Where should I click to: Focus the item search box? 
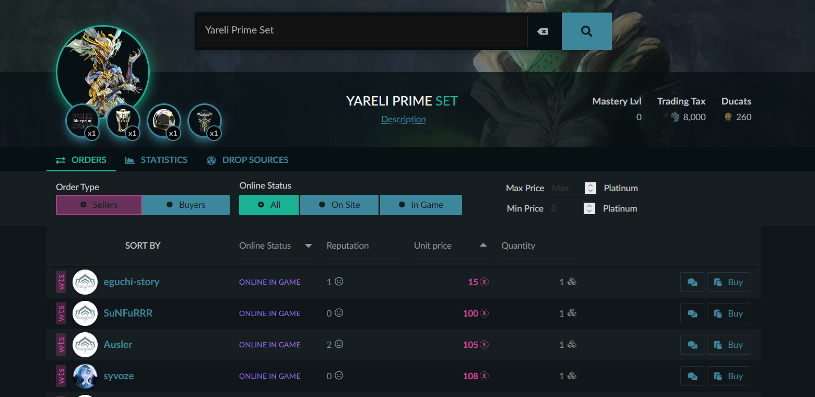click(361, 31)
